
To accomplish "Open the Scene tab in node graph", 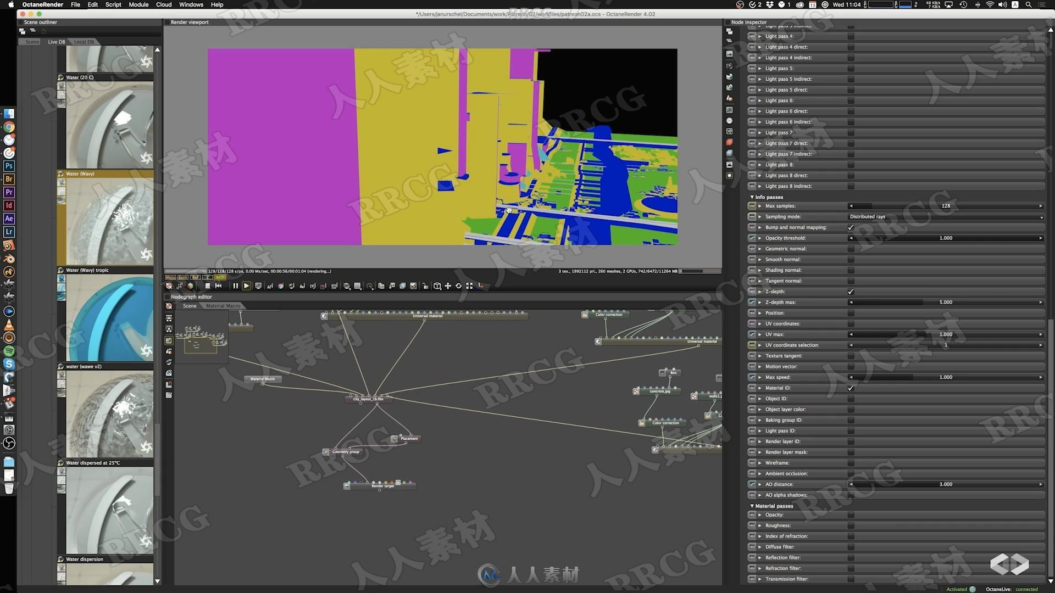I will [188, 305].
